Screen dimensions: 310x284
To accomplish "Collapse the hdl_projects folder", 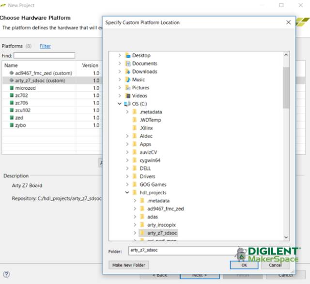I will [127, 192].
